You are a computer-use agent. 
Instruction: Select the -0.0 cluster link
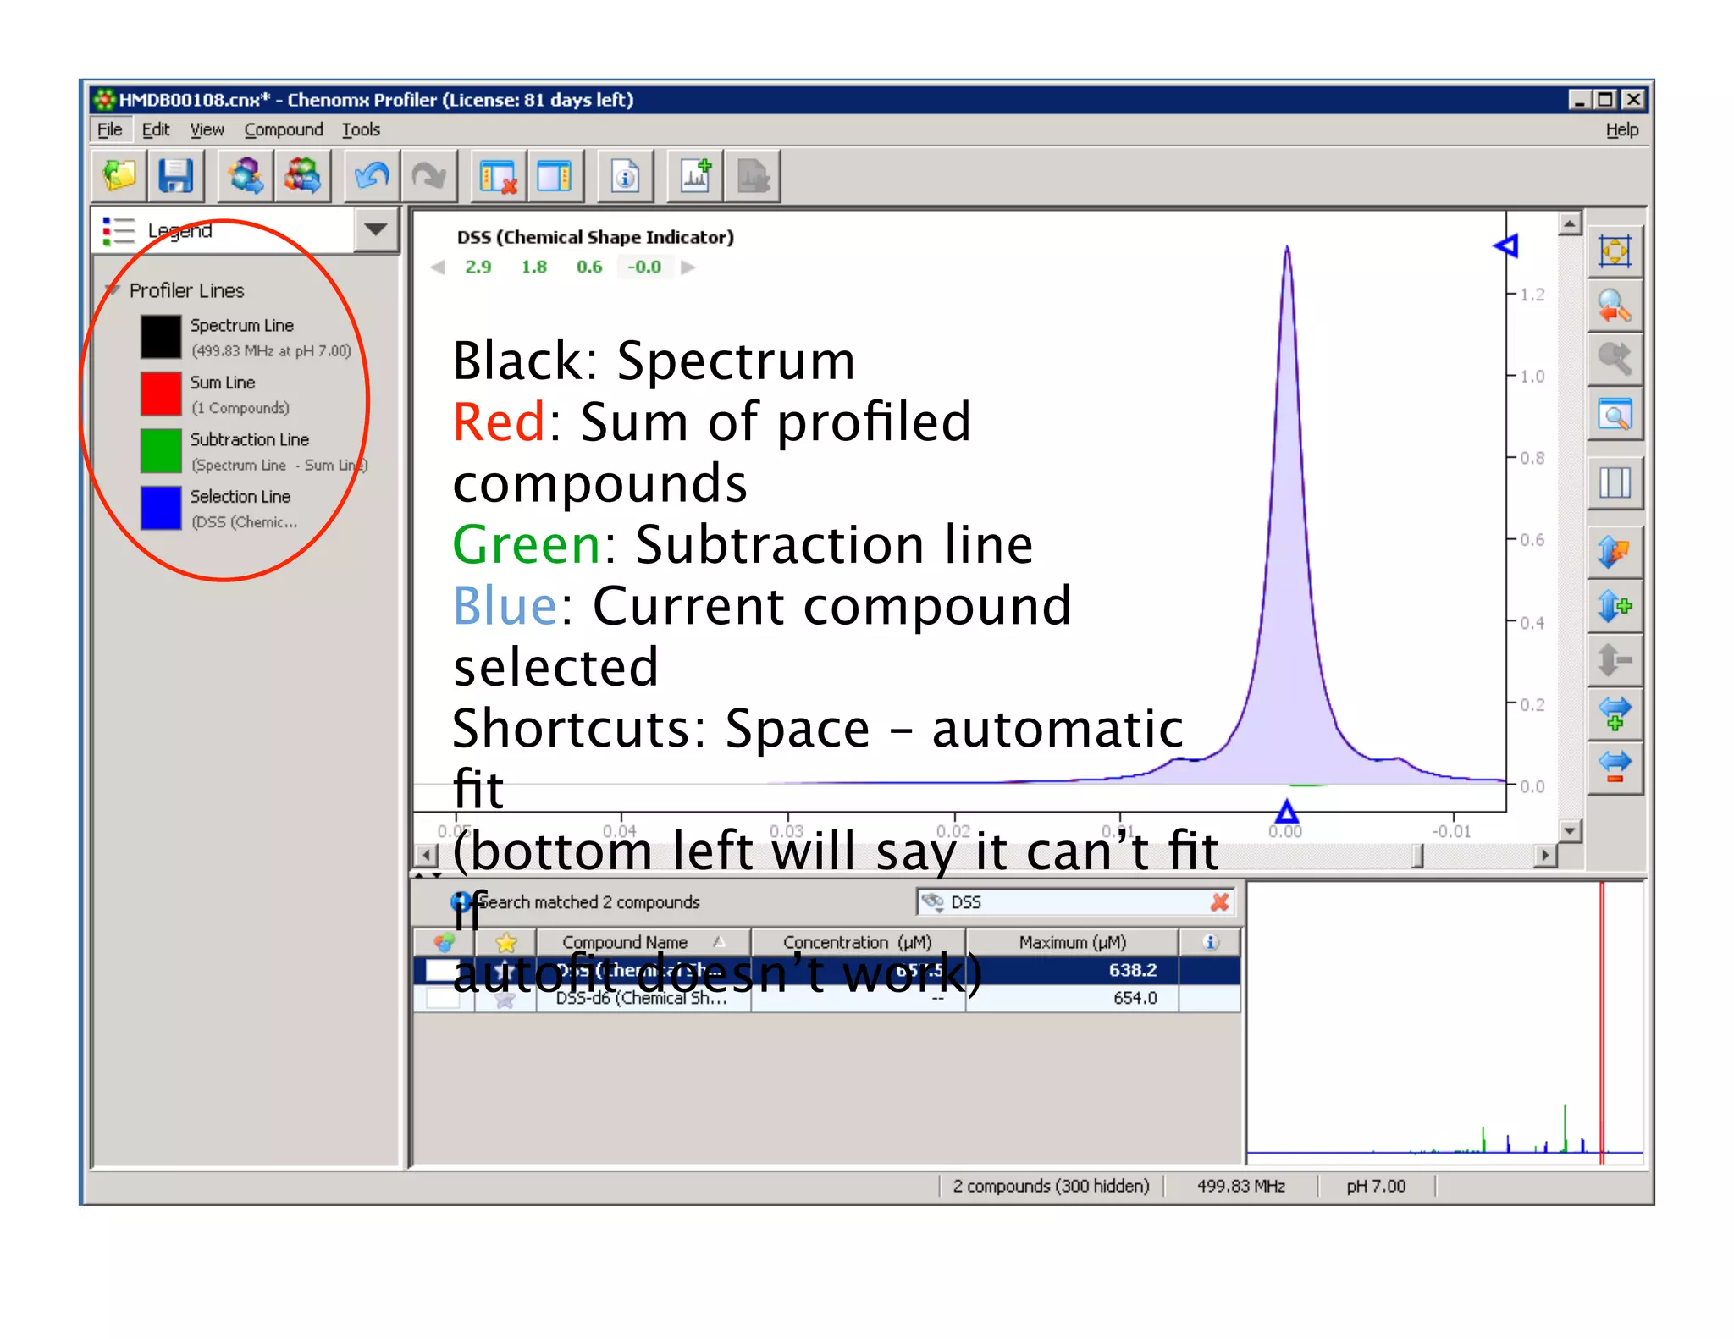644,267
